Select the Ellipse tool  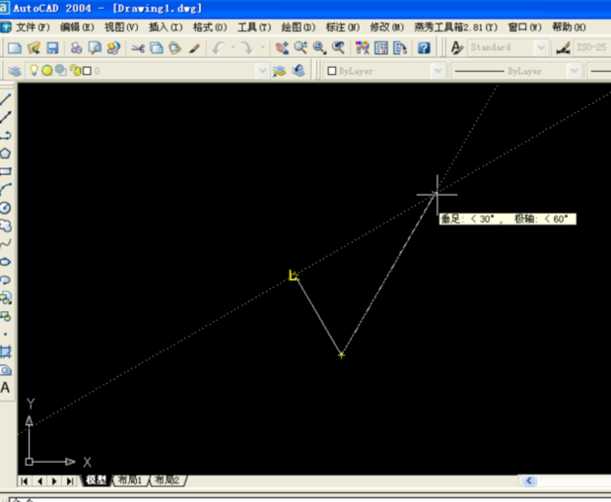(6, 262)
